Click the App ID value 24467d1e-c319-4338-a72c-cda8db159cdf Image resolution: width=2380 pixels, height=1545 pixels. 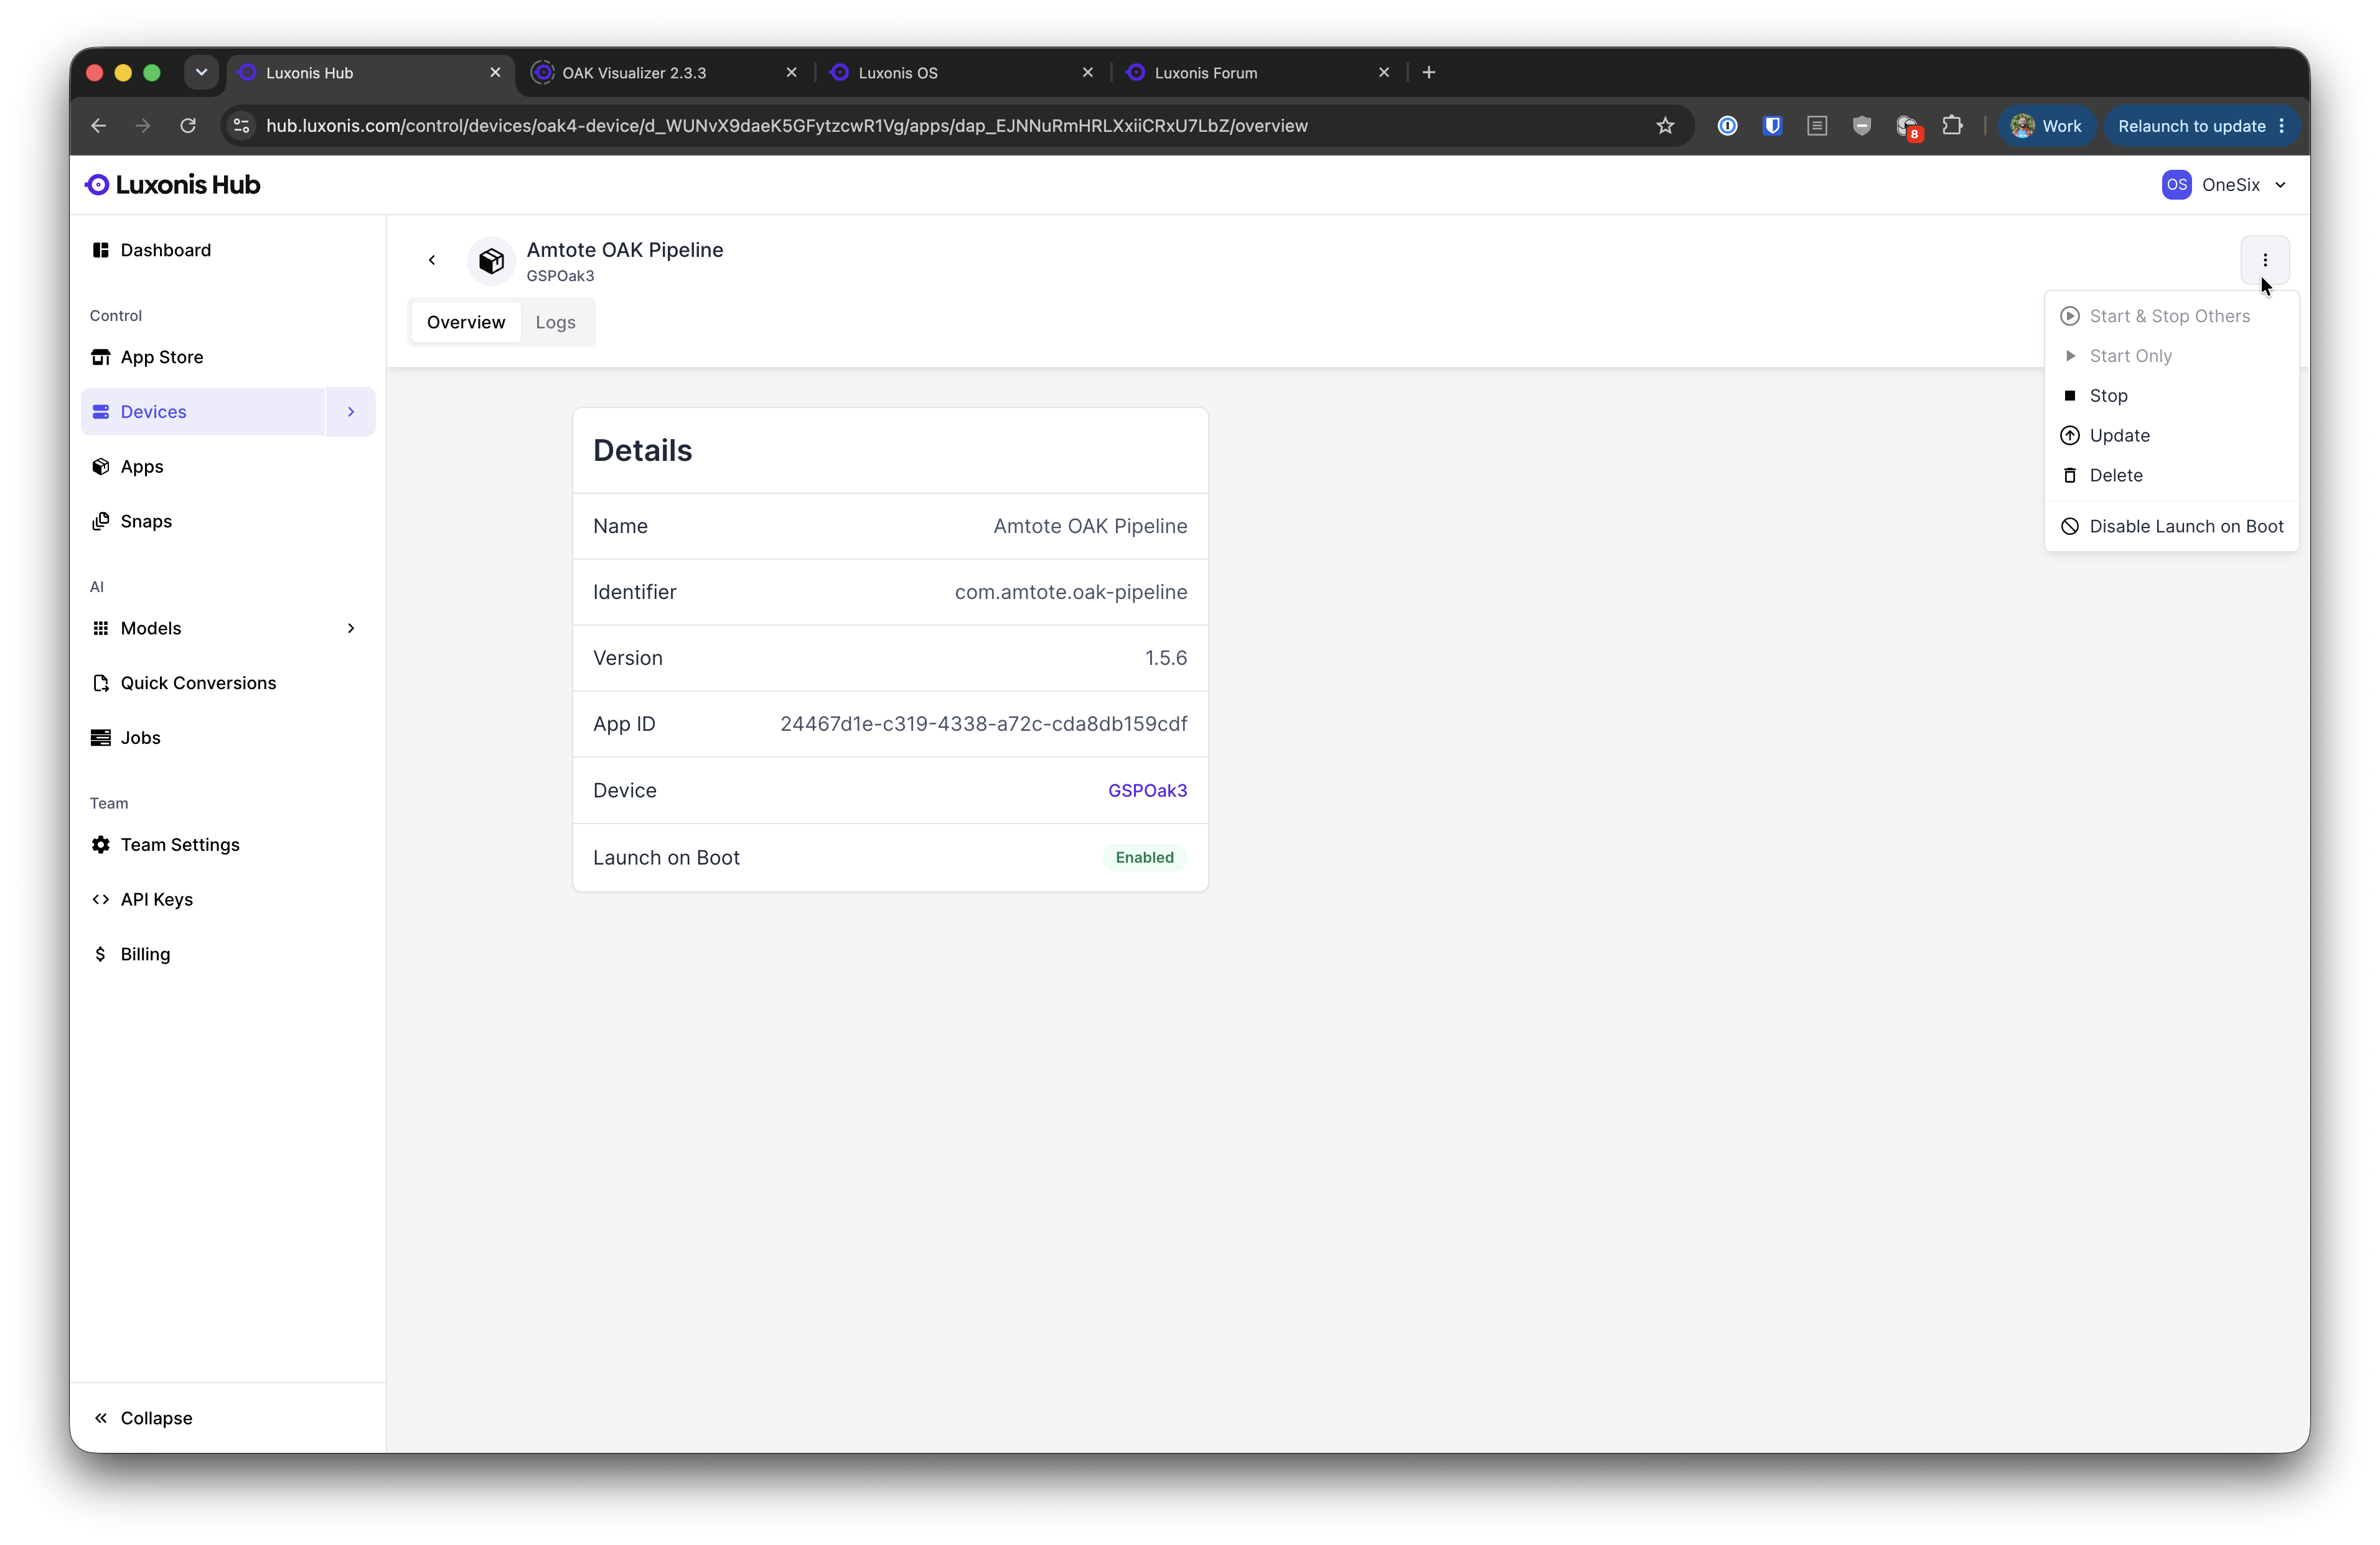[x=983, y=723]
